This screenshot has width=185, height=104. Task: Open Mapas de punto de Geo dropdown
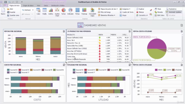108,9
